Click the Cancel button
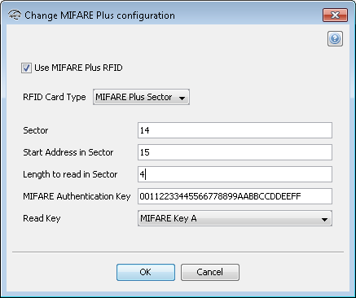 tap(210, 272)
